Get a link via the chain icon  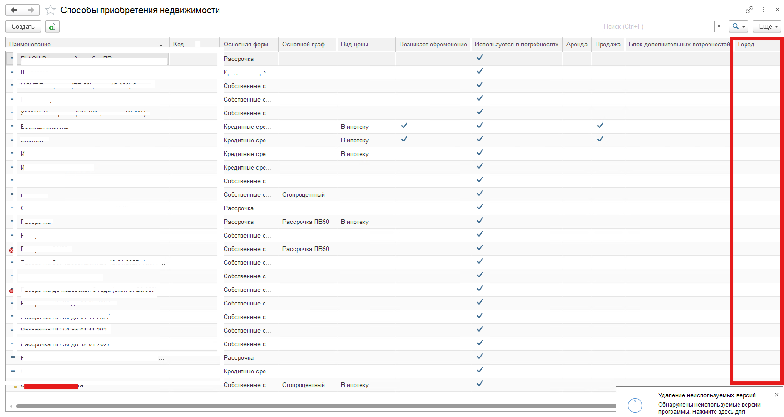749,9
